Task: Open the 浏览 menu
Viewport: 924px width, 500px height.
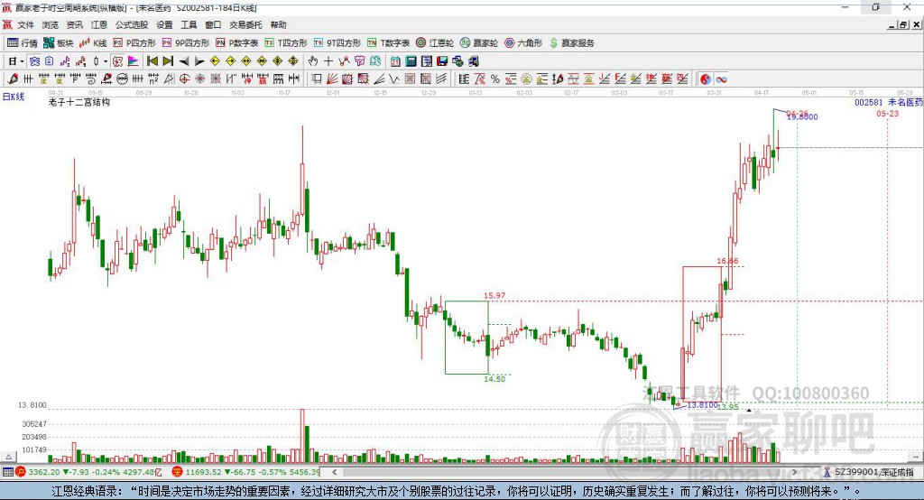Action: coord(51,24)
